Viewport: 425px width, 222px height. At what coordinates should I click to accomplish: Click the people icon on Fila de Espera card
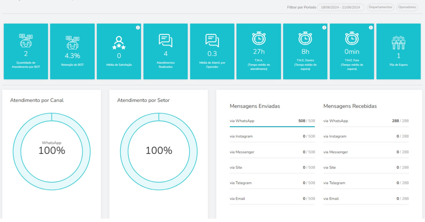point(399,43)
